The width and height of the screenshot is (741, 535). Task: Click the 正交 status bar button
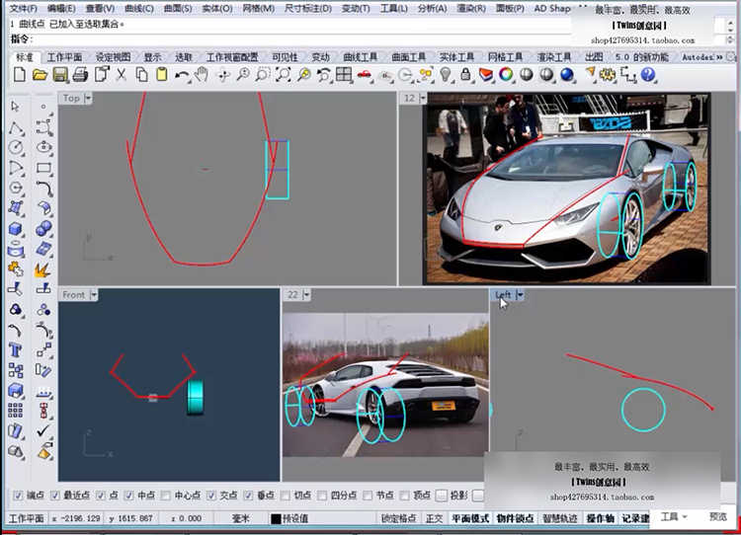(x=434, y=518)
